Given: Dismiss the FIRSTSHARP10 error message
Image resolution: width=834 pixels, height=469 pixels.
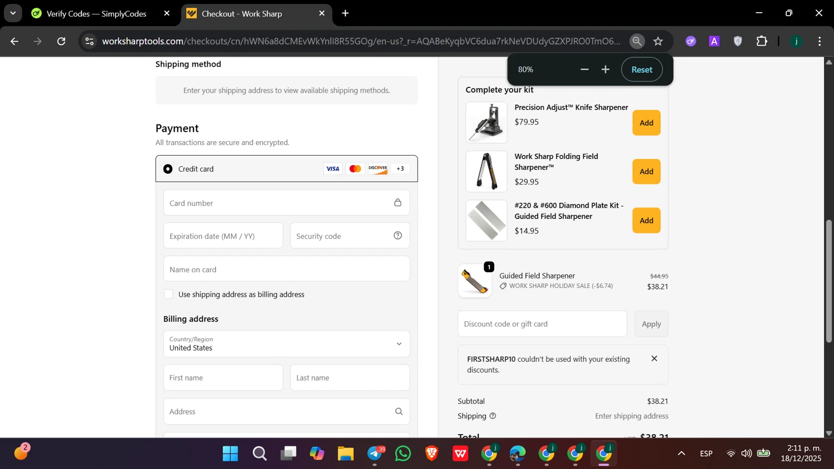Looking at the screenshot, I should [654, 358].
